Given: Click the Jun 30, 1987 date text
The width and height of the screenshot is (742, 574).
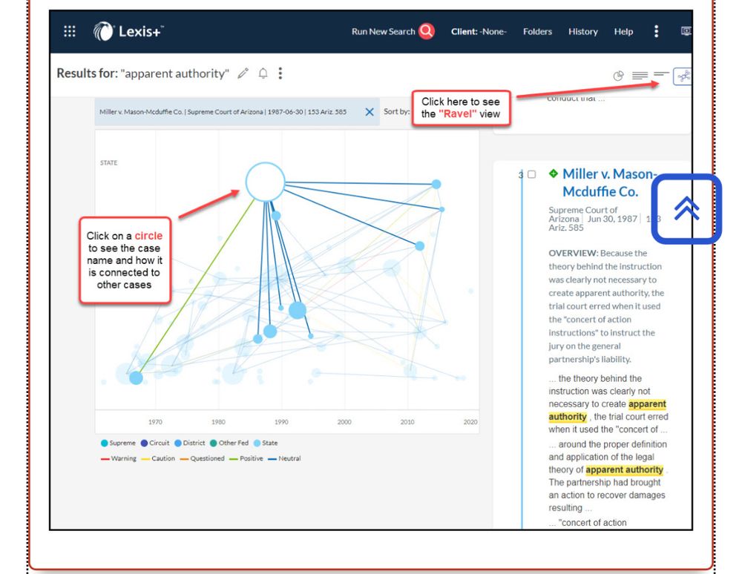Looking at the screenshot, I should click(x=612, y=219).
